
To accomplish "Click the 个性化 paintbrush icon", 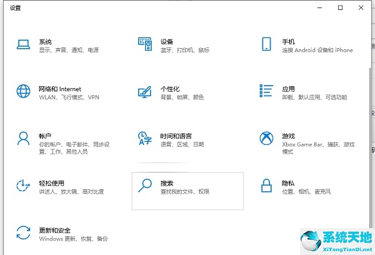I will click(145, 92).
